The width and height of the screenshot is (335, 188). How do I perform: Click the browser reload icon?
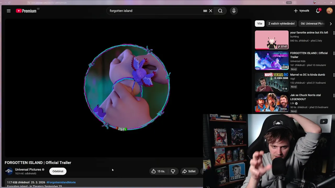pyautogui.click(x=9, y=3)
